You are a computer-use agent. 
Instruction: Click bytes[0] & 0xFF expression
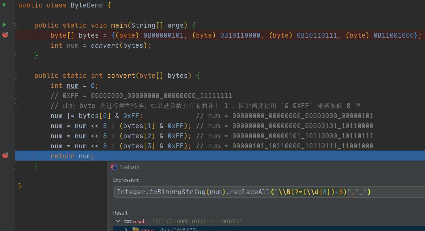point(109,116)
